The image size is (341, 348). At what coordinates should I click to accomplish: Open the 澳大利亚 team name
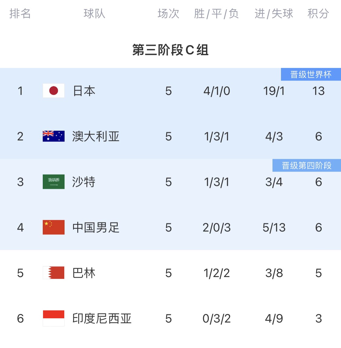coord(96,136)
